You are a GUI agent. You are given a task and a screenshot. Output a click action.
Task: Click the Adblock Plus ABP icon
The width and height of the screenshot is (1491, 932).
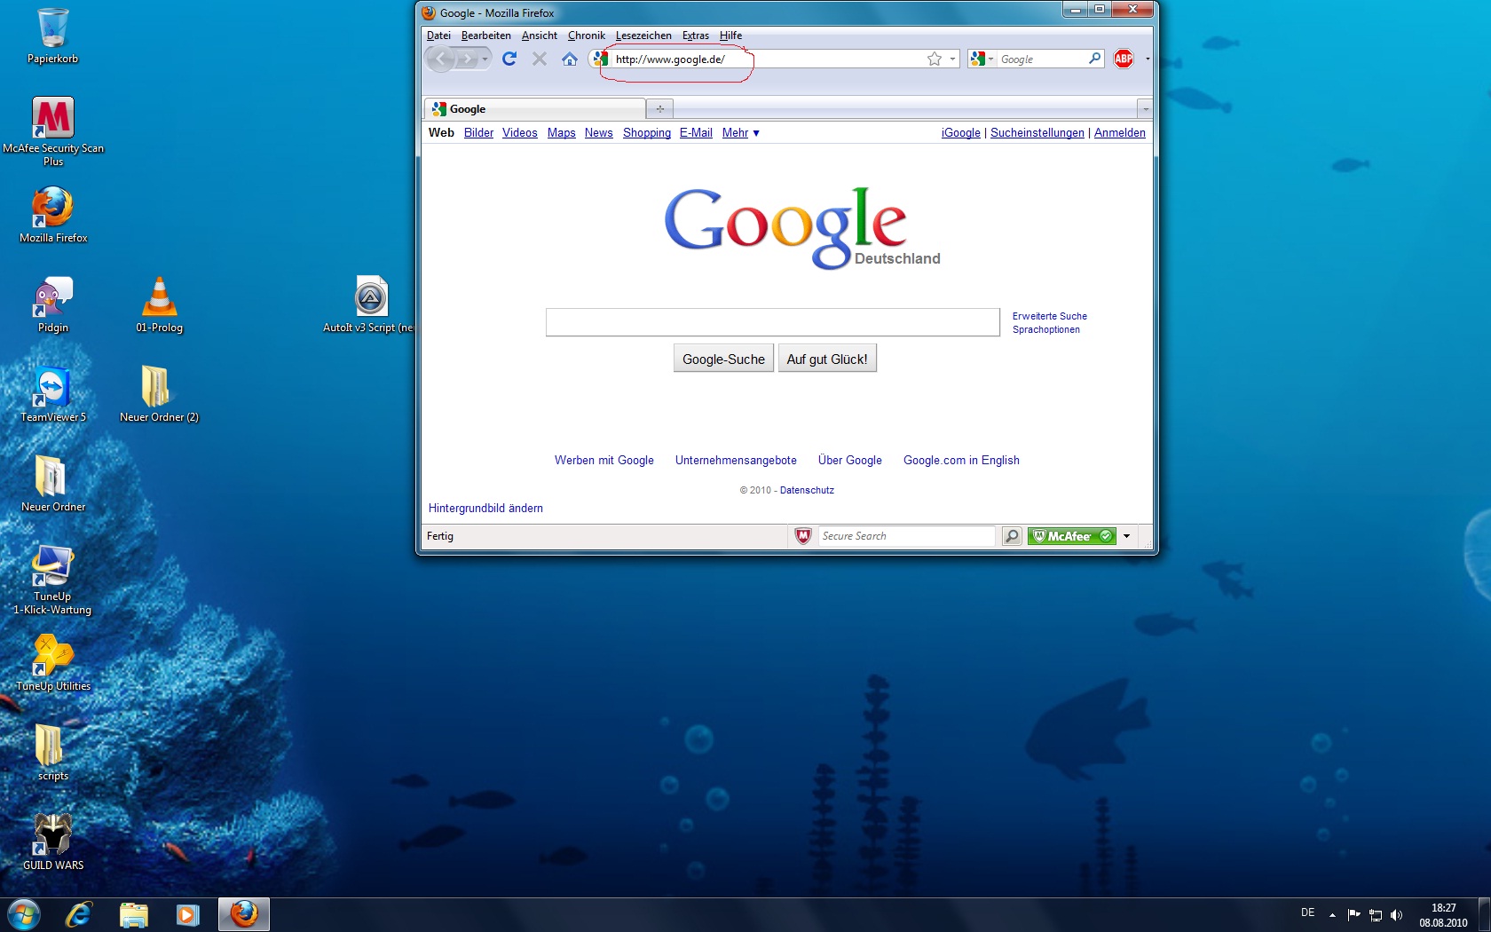1124,59
